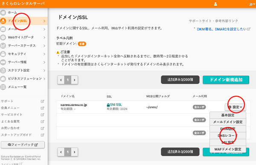Click the メール envelope icon
Image resolution: width=256 pixels, height=165 pixels.
coord(3,29)
